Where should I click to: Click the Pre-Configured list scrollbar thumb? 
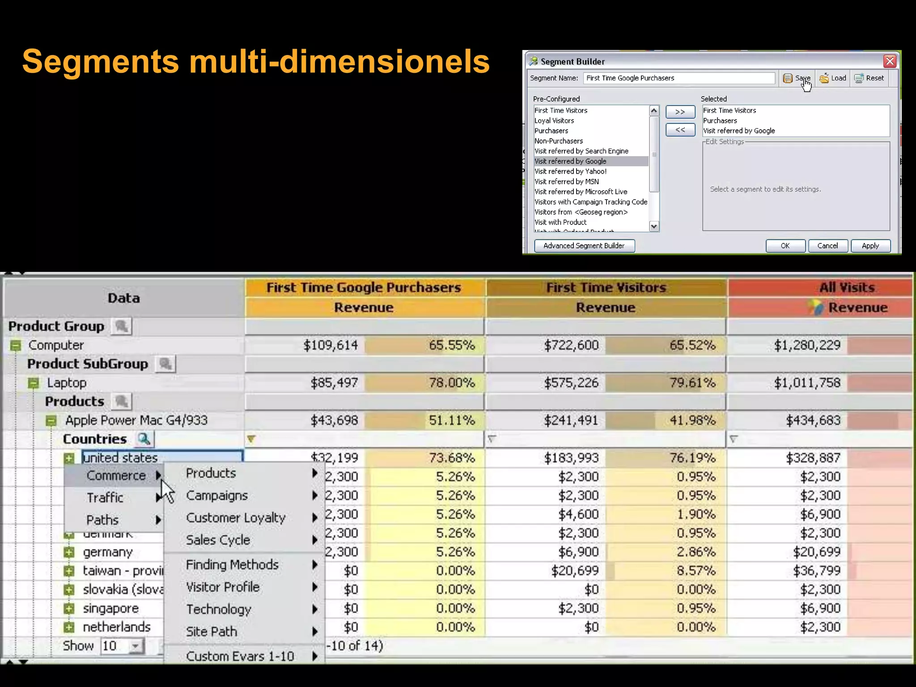(654, 154)
